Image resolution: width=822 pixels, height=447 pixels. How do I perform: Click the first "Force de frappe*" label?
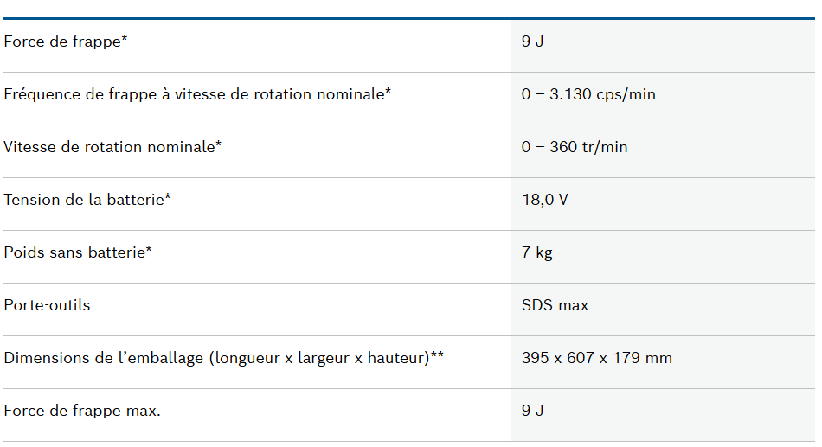point(66,42)
